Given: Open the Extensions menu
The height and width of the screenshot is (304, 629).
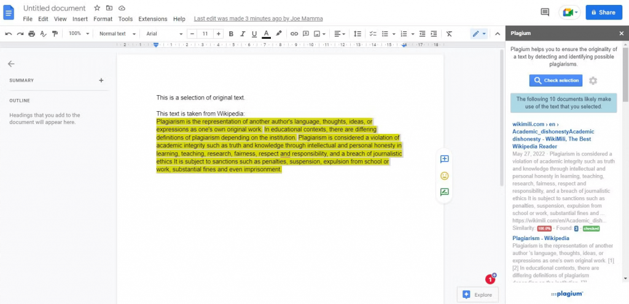Looking at the screenshot, I should click(x=152, y=19).
